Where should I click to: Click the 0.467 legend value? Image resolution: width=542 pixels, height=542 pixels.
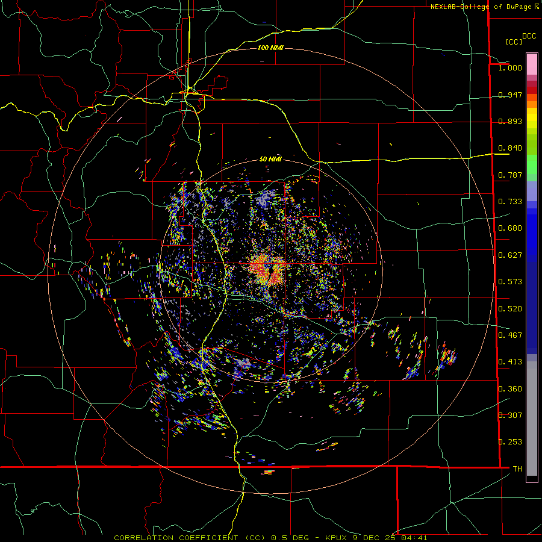tap(510, 335)
